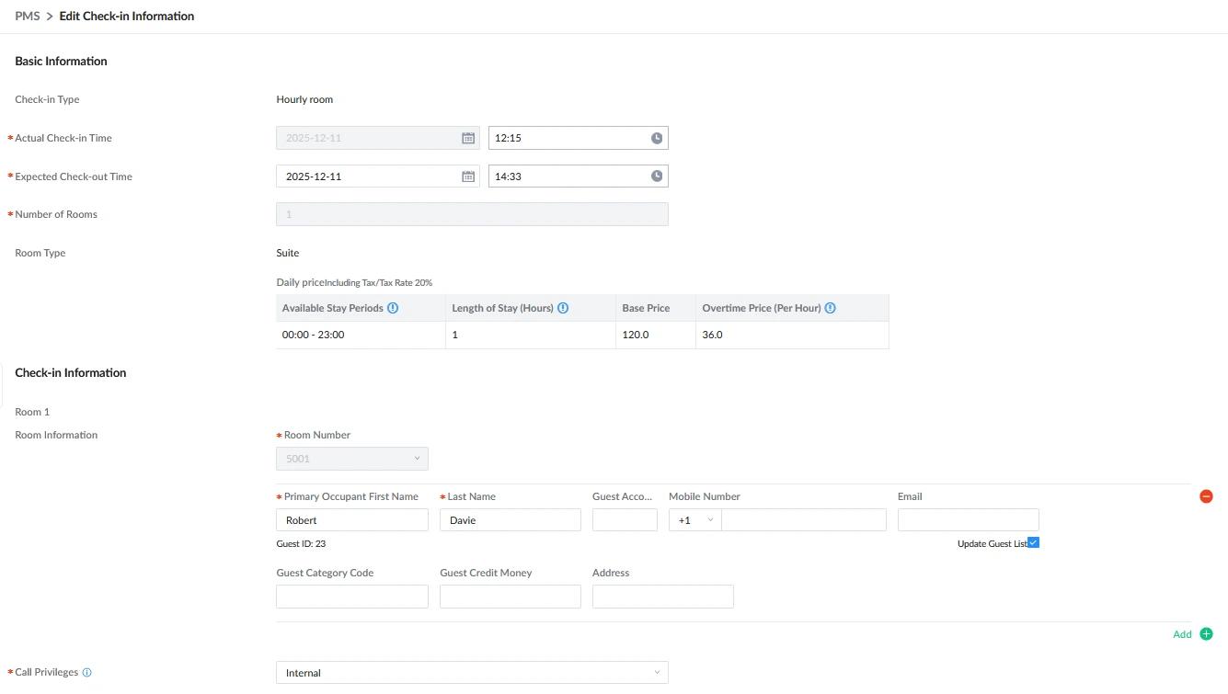
Task: Click Check-in Information section heading
Action: (x=71, y=372)
